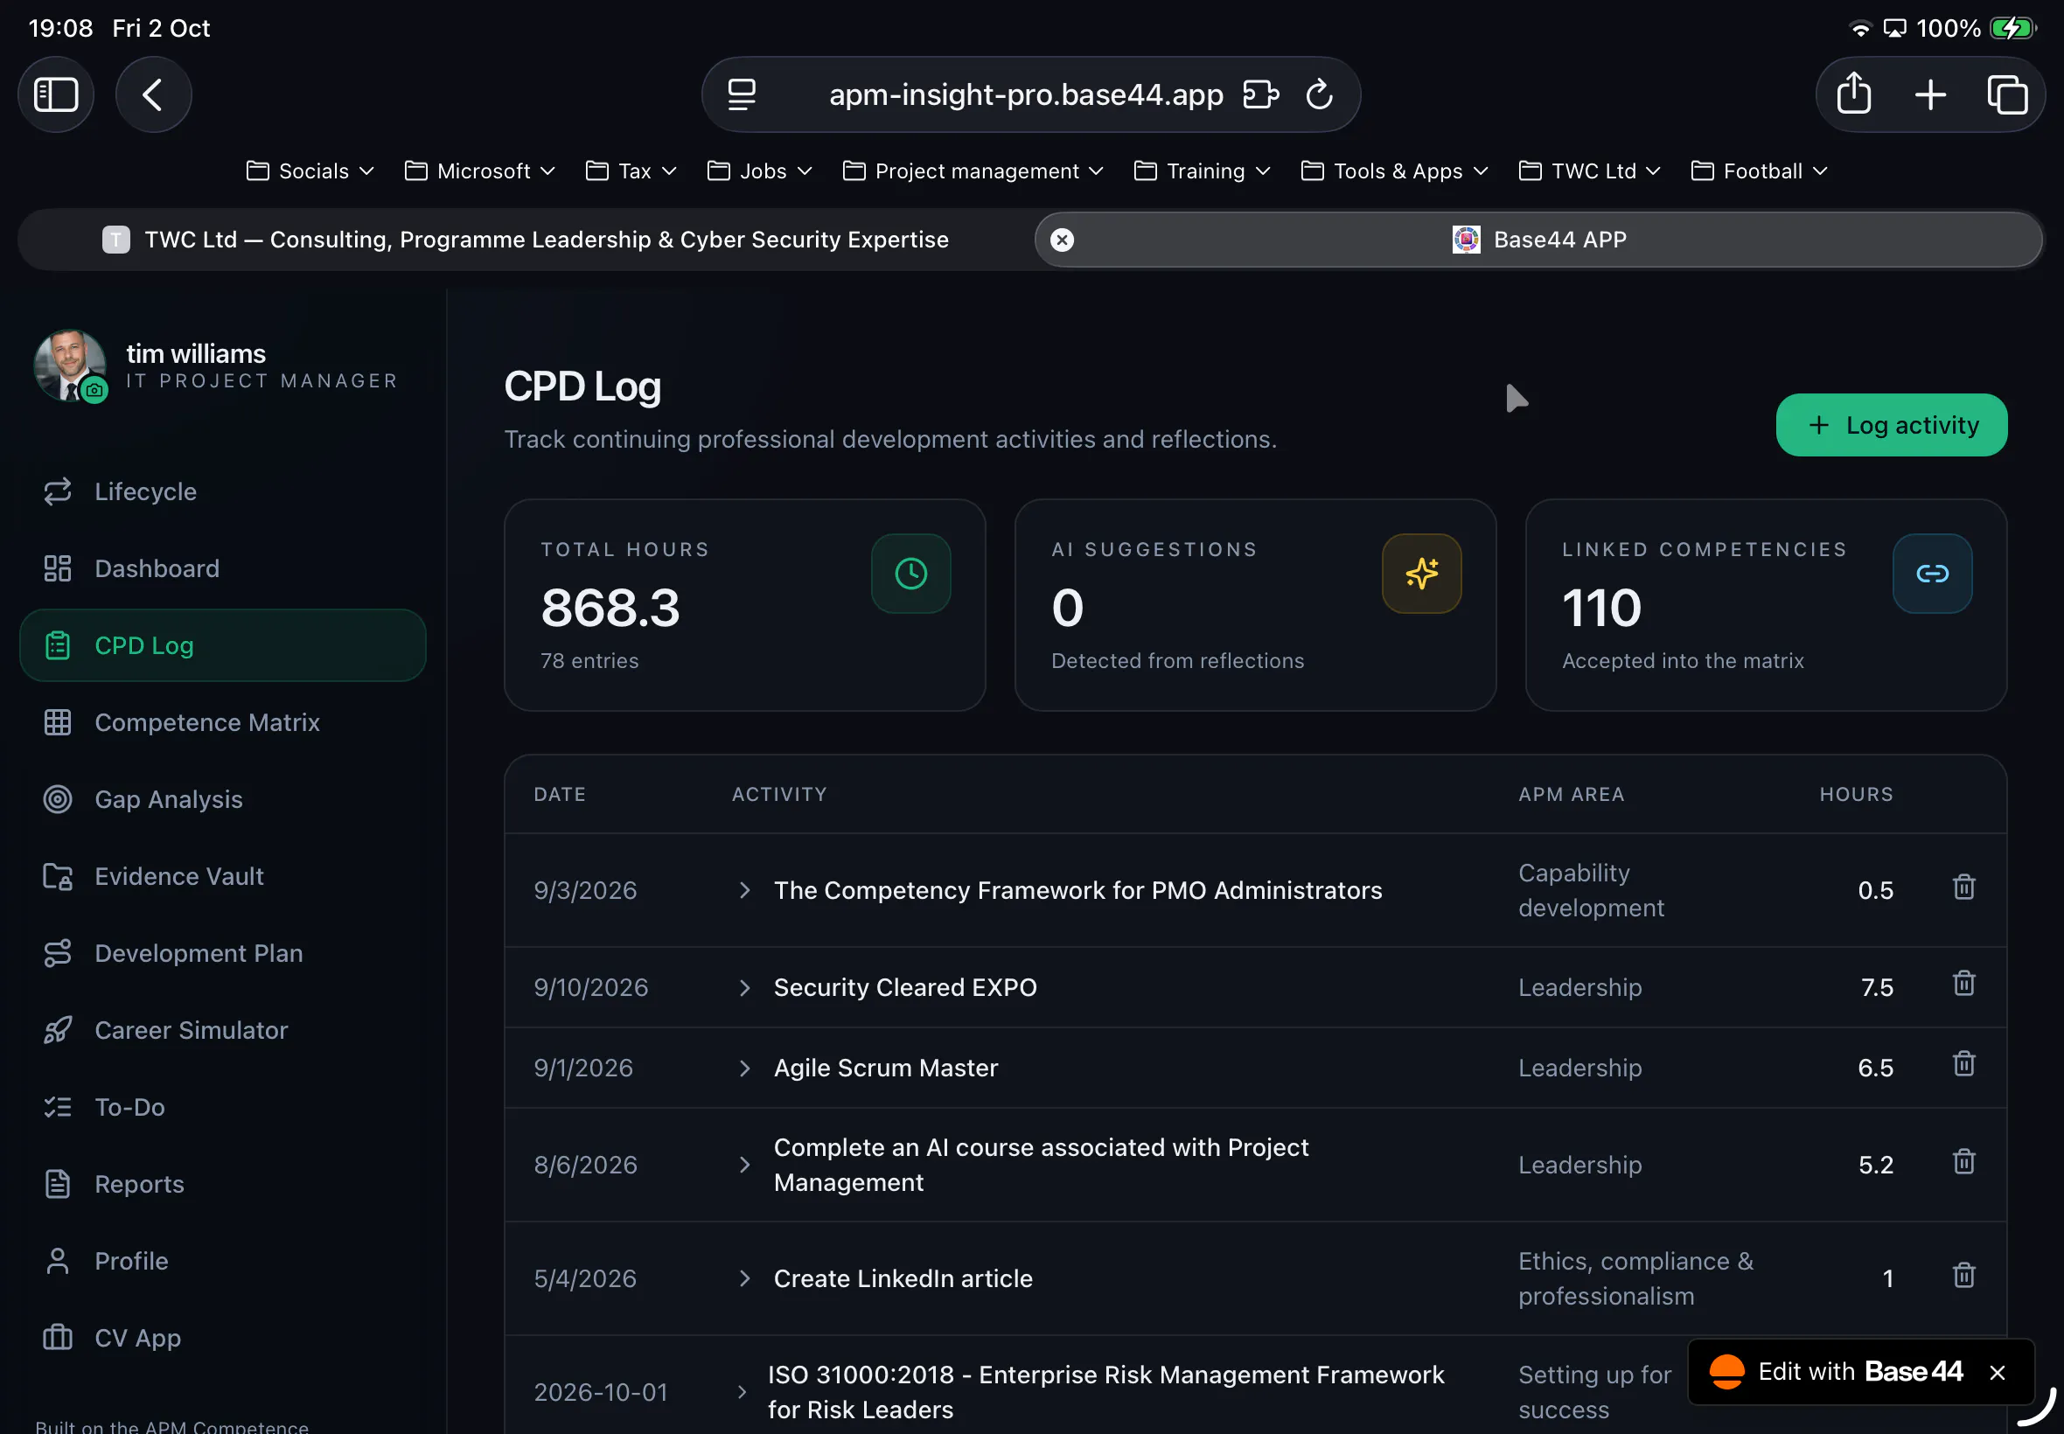Click the tim williams profile photo
The height and width of the screenshot is (1434, 2064).
70,365
